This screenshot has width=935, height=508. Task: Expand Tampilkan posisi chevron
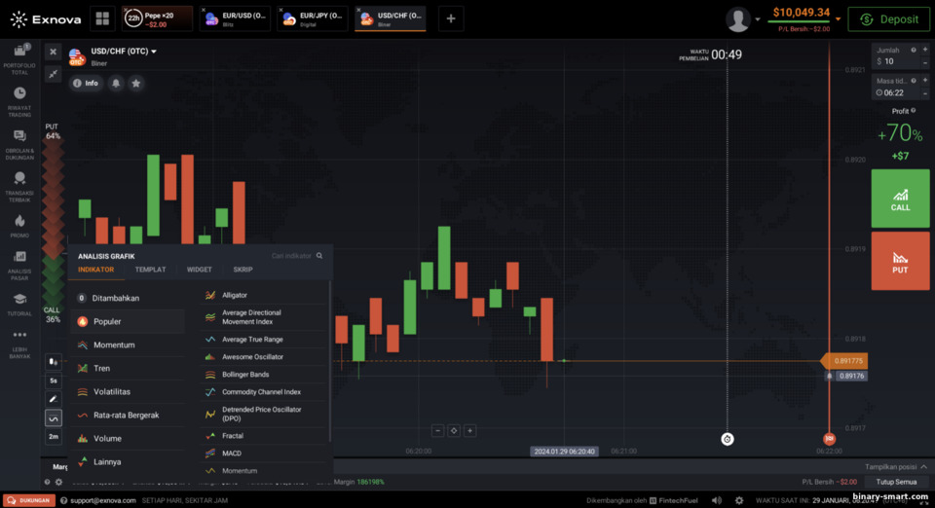point(923,467)
